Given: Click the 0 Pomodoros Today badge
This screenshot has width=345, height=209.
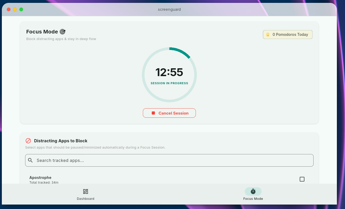Looking at the screenshot, I should pos(288,35).
